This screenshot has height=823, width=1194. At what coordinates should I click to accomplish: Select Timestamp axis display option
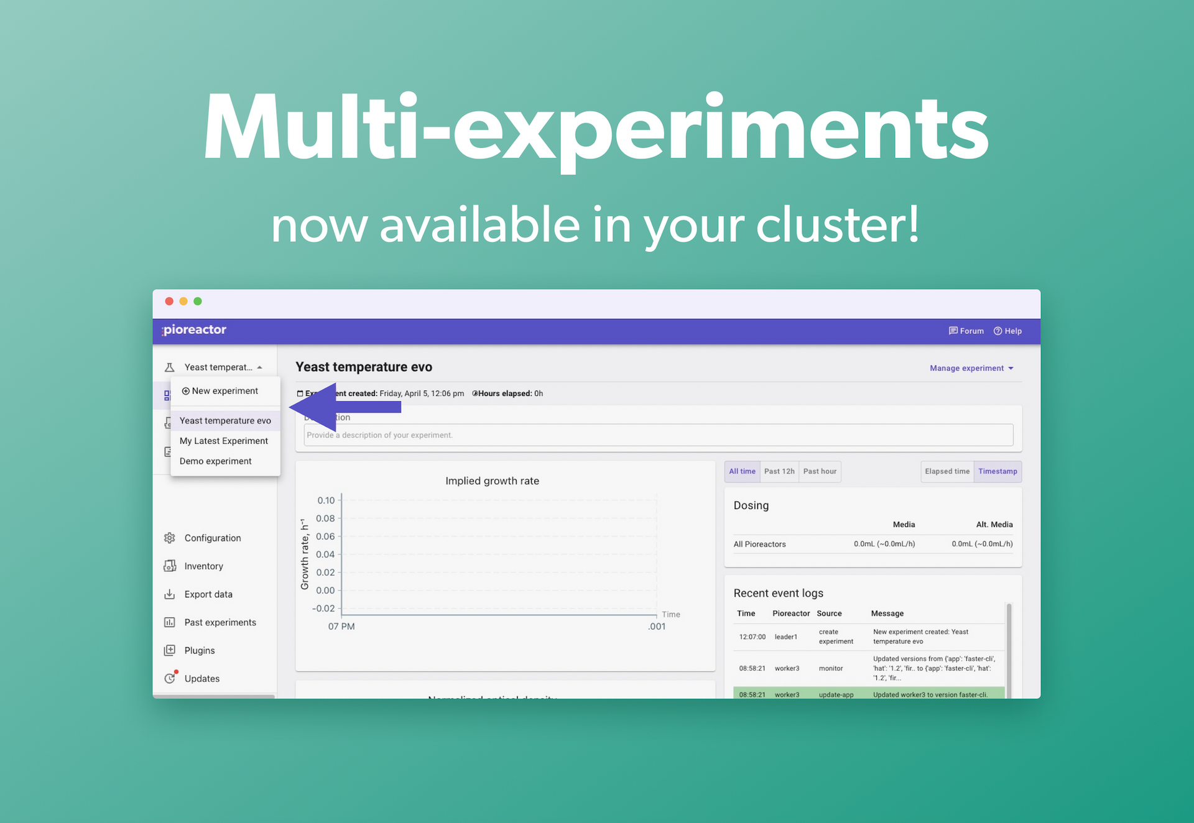(x=997, y=471)
